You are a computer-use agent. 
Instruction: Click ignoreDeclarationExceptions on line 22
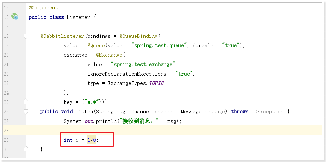127,74
